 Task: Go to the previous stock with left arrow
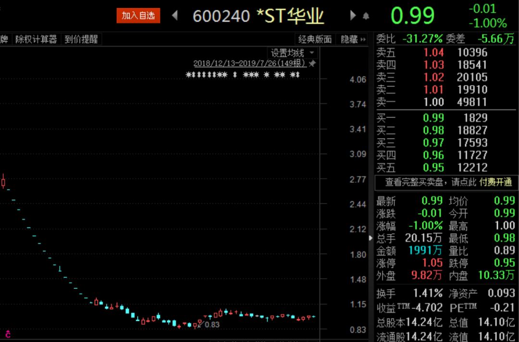pyautogui.click(x=175, y=15)
